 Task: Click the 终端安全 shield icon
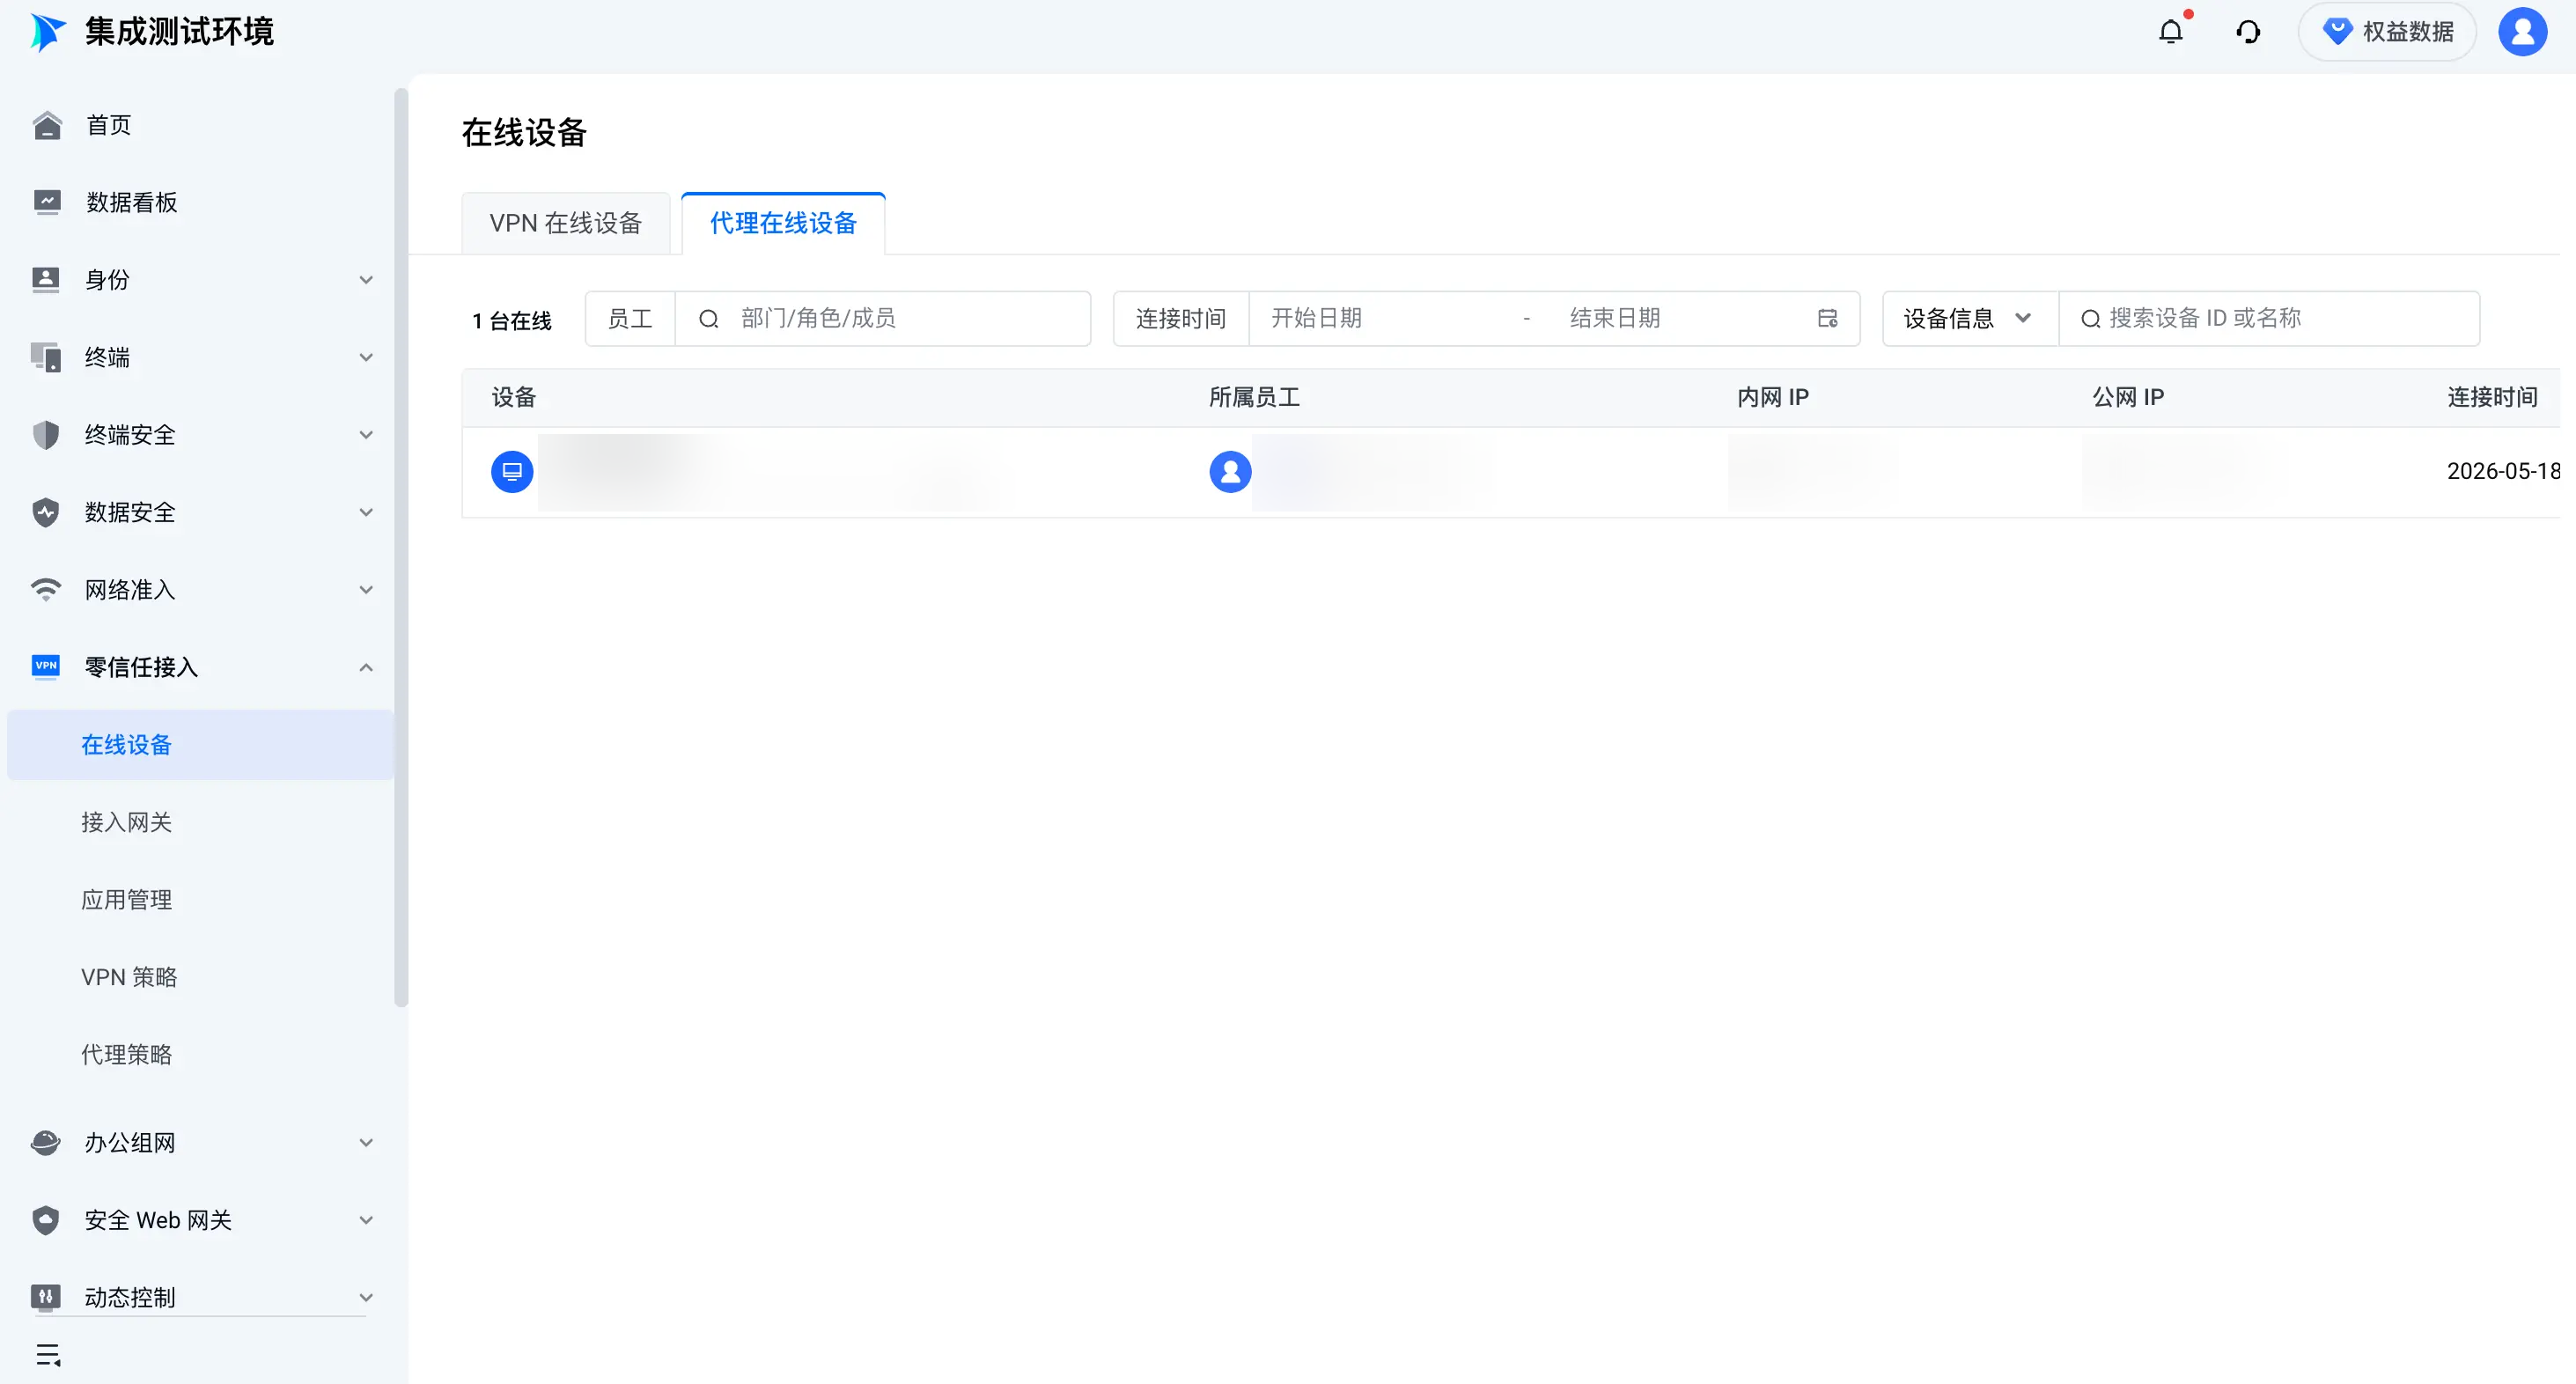pyautogui.click(x=46, y=435)
